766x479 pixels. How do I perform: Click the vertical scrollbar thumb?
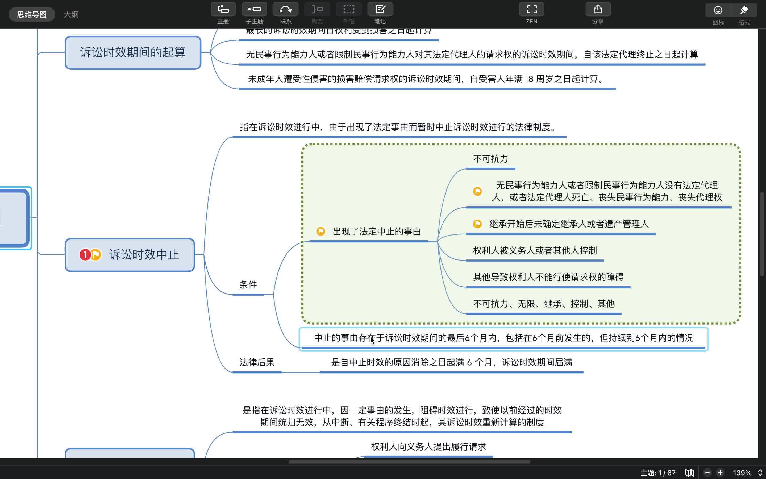(763, 234)
